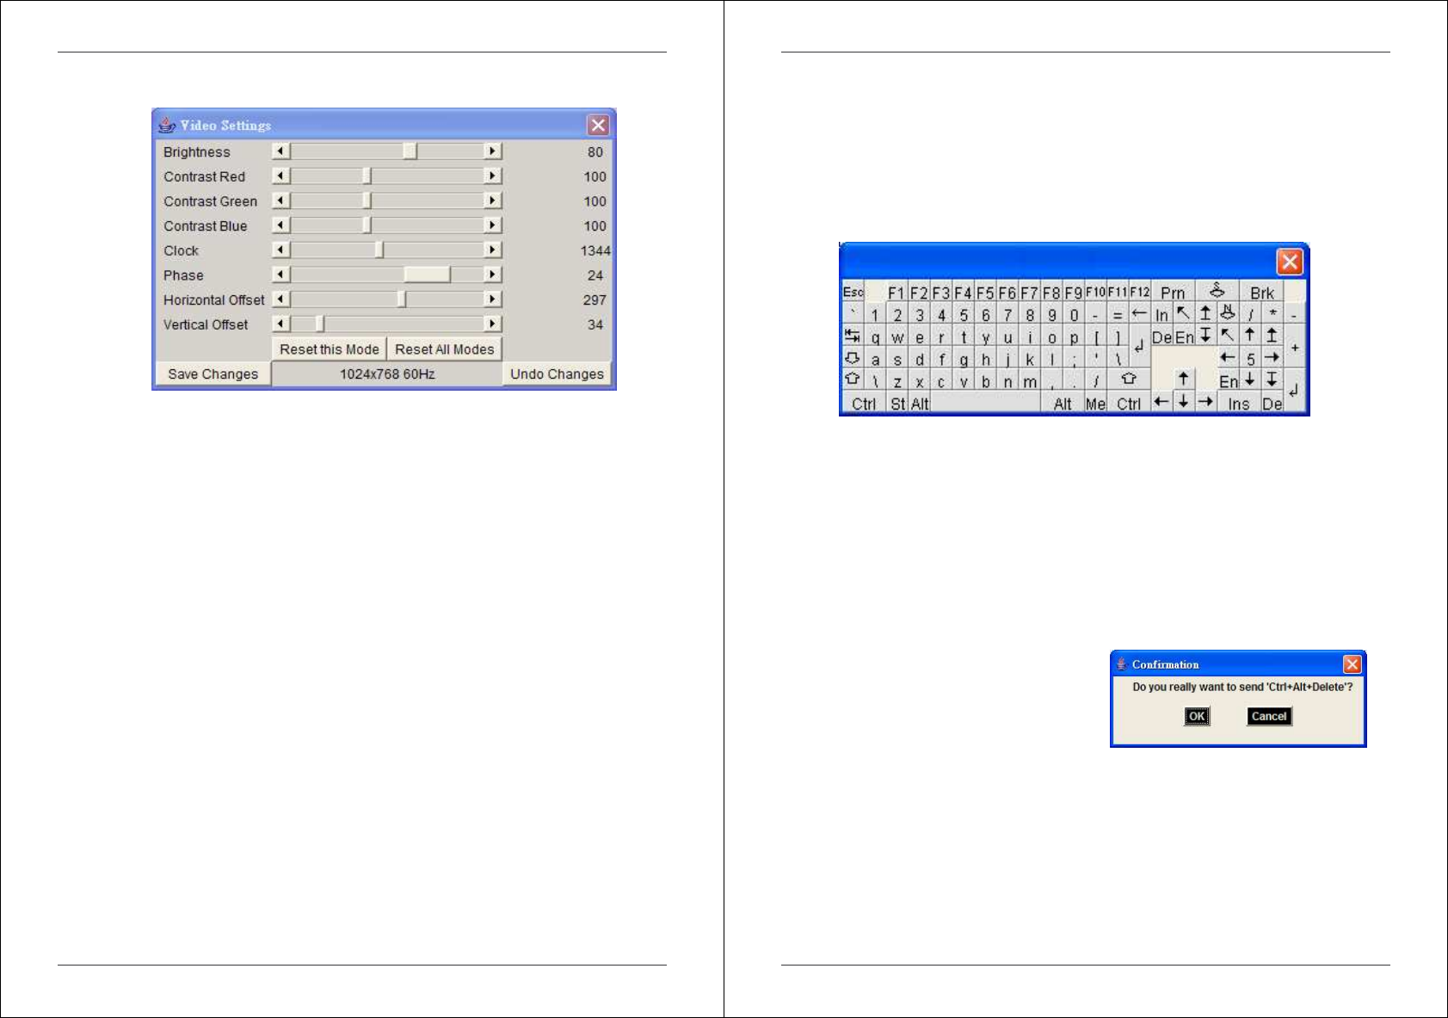Click the Home arrow key next to the In key
The image size is (1448, 1018).
pos(1184,314)
